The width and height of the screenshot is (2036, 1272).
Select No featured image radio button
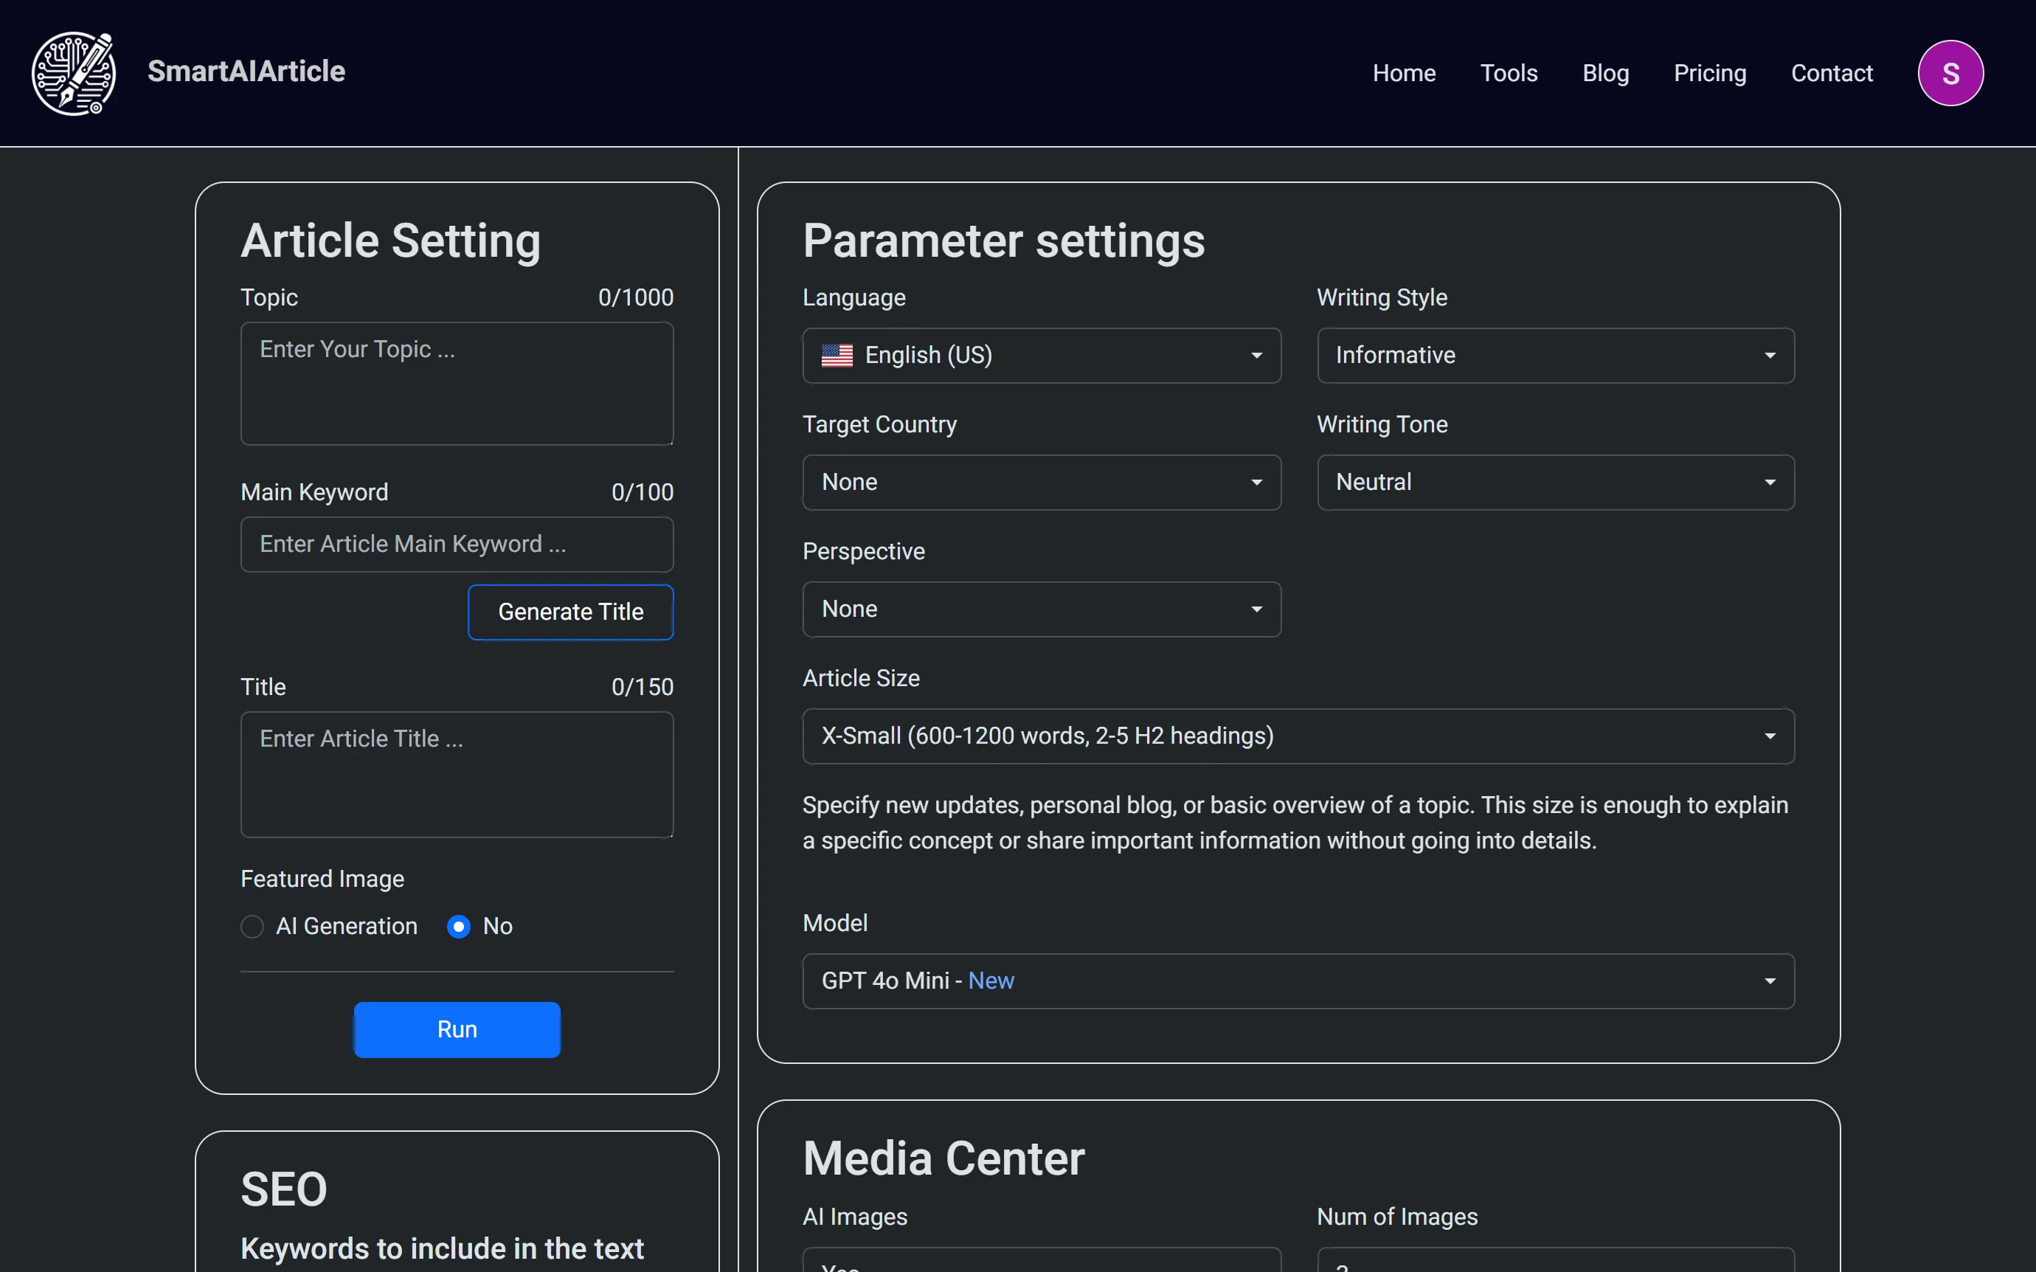point(458,926)
